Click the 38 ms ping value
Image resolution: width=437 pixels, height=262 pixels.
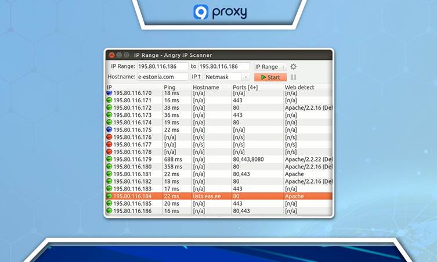[x=172, y=107]
